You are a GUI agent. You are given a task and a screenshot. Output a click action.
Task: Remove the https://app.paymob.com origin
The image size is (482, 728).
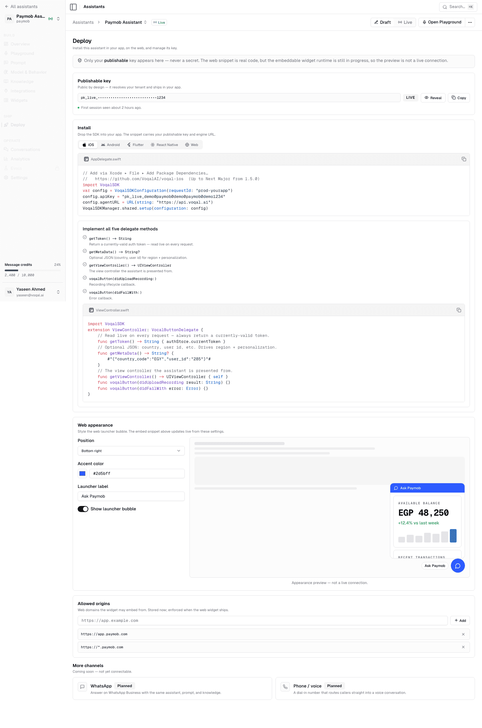coord(463,634)
